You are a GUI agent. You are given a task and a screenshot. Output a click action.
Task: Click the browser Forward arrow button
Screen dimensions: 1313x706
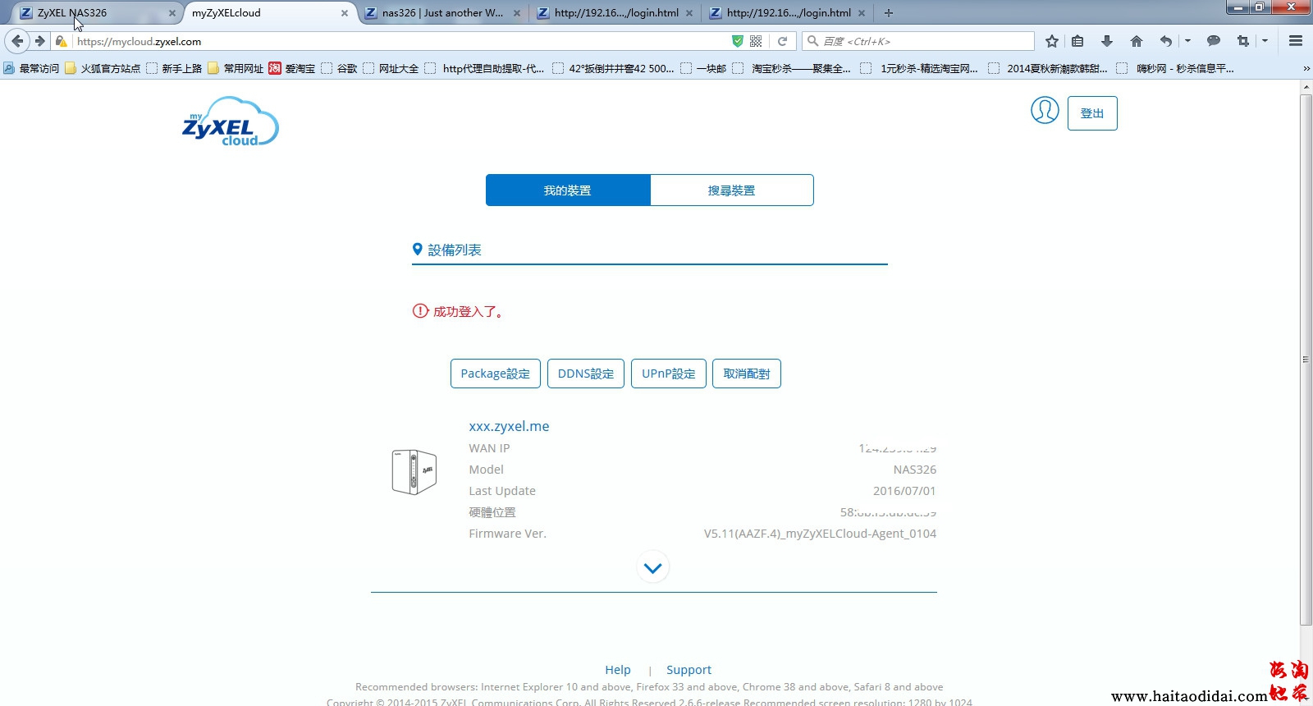[x=39, y=41]
